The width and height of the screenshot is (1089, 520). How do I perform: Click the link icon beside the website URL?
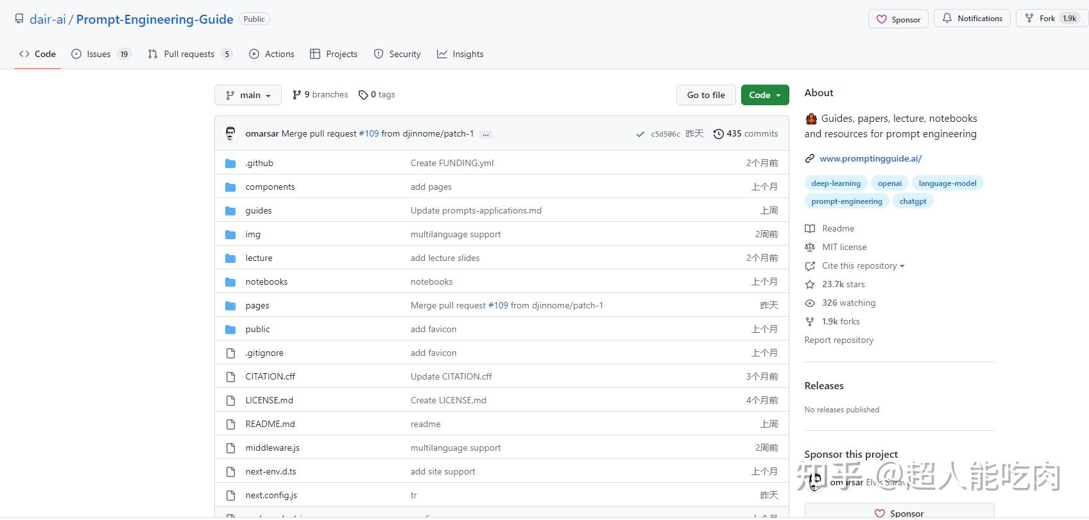[810, 158]
